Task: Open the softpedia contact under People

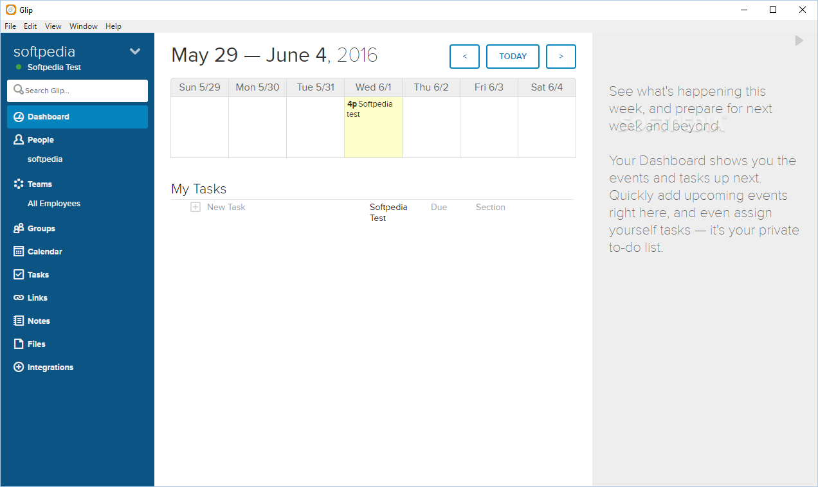Action: [x=45, y=159]
